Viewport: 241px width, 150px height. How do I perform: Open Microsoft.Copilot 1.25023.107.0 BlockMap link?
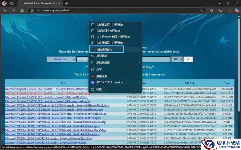click(47, 97)
